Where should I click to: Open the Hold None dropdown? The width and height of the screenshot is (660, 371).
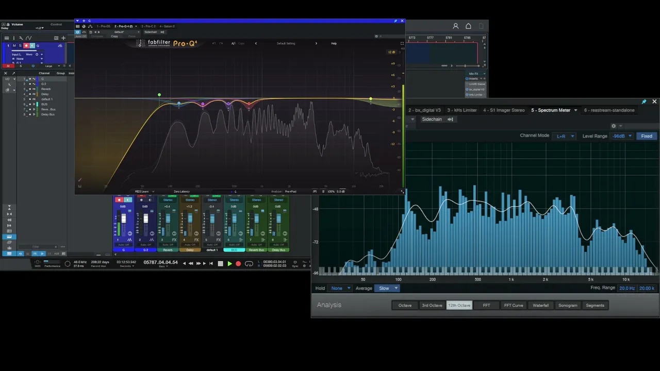click(x=341, y=289)
